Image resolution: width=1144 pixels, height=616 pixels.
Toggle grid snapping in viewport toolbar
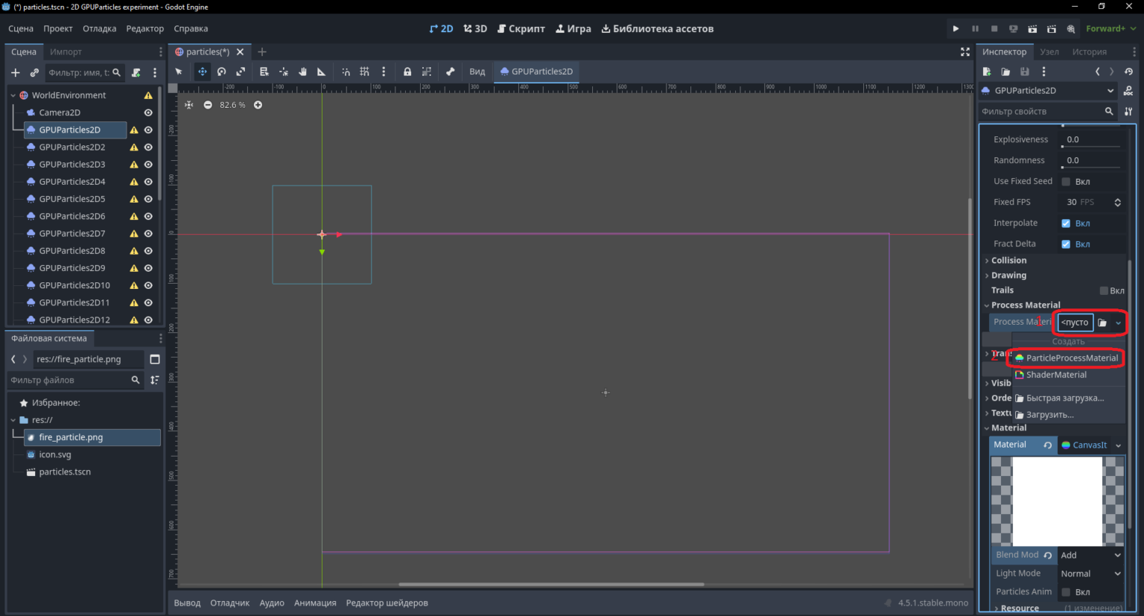click(364, 72)
